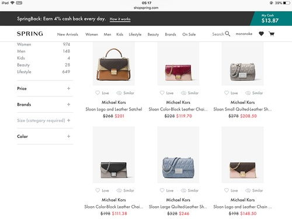Viewport: 292px width, 219px height.
Task: Open the Sloan Small Quilted-Leather Sh... title
Action: coord(242,109)
